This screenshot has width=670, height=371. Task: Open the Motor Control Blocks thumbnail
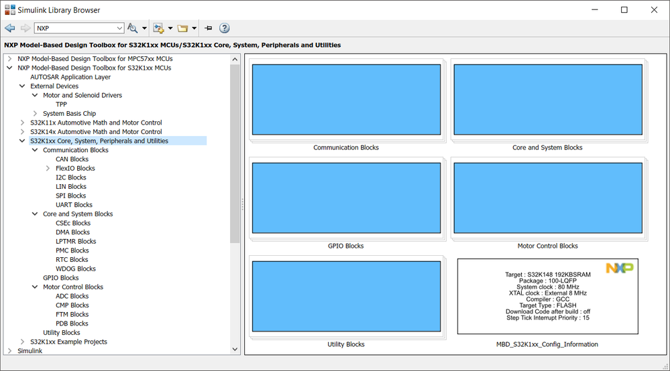coord(548,198)
